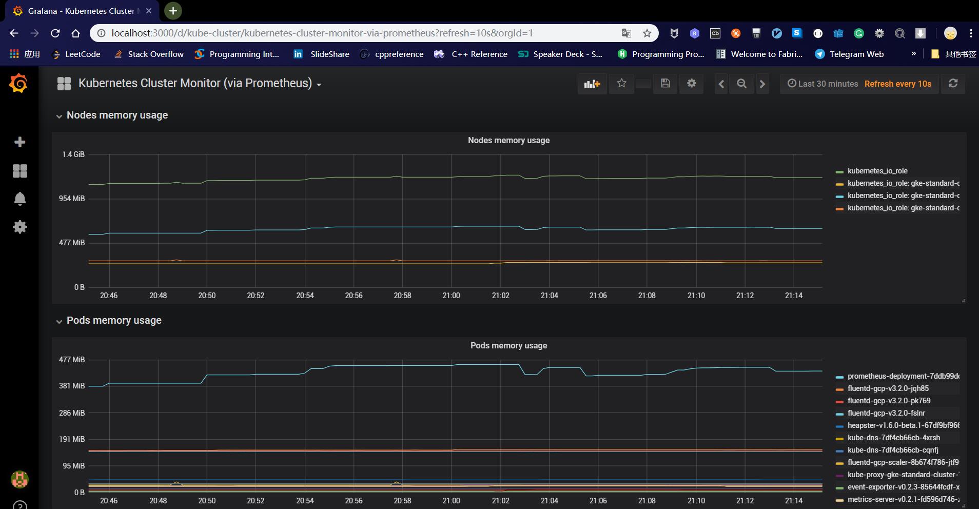This screenshot has width=979, height=509.
Task: Show more bookmarks overflow chevron
Action: click(914, 54)
